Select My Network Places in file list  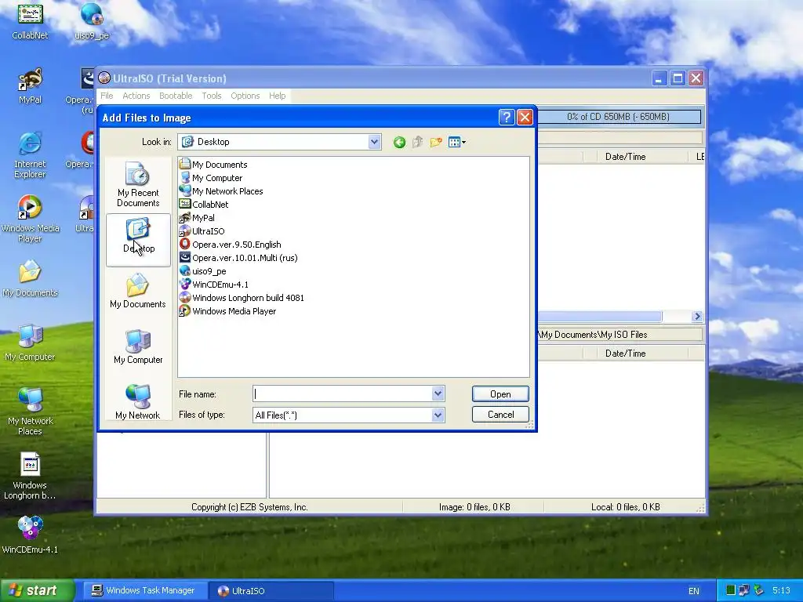[221, 191]
